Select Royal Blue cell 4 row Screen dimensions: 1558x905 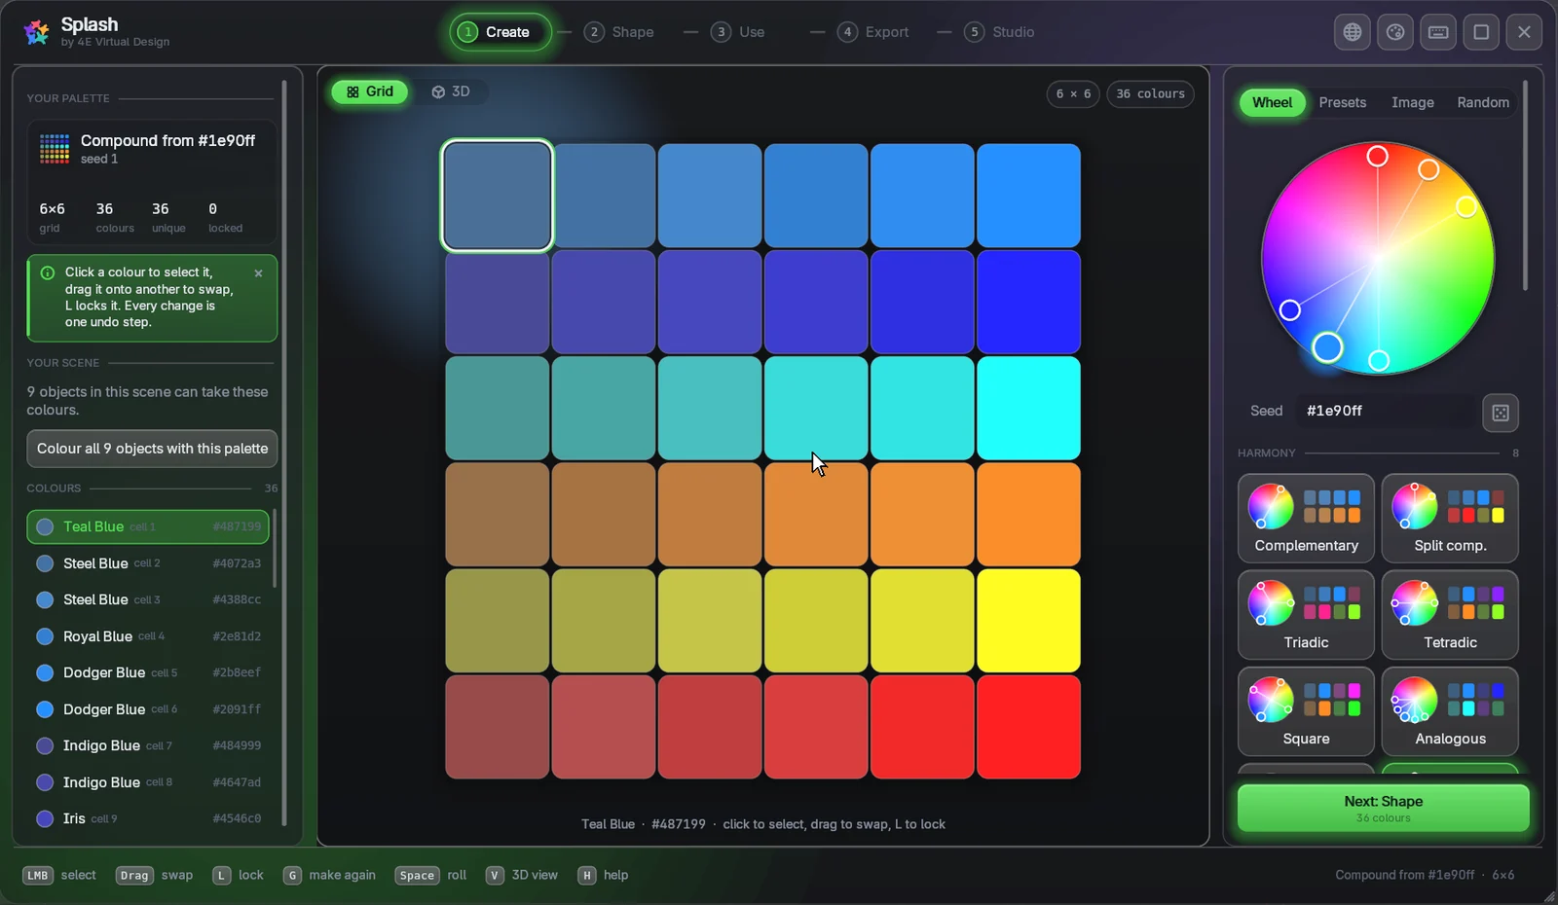(148, 636)
